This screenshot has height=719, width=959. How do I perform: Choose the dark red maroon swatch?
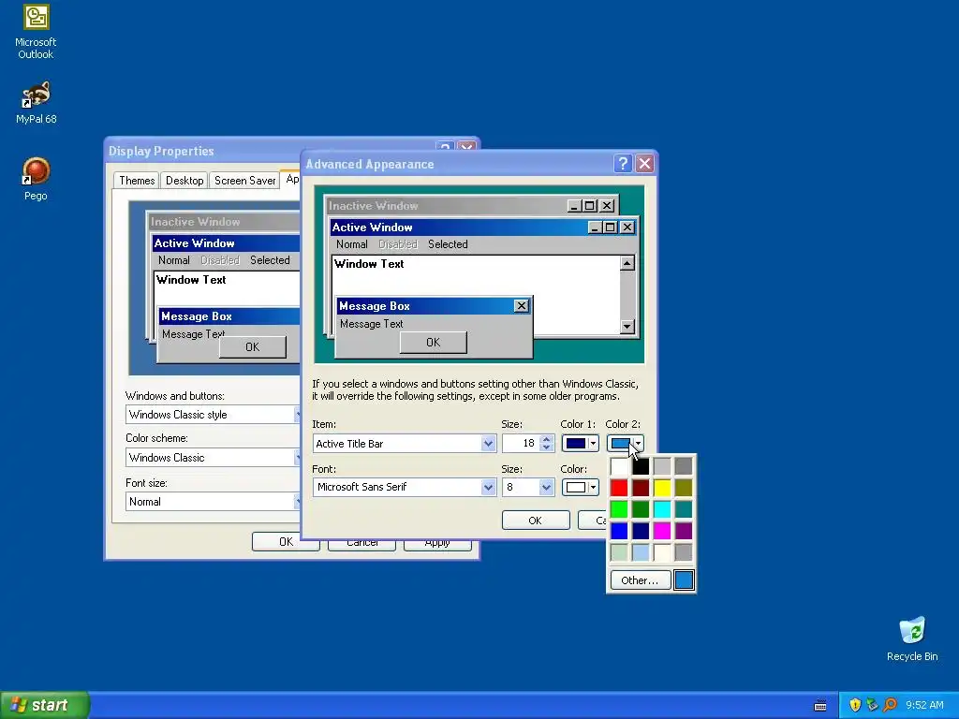pos(641,488)
